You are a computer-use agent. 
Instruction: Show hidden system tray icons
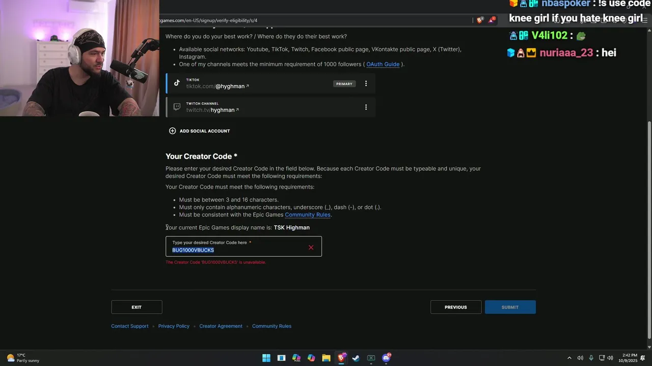569,358
